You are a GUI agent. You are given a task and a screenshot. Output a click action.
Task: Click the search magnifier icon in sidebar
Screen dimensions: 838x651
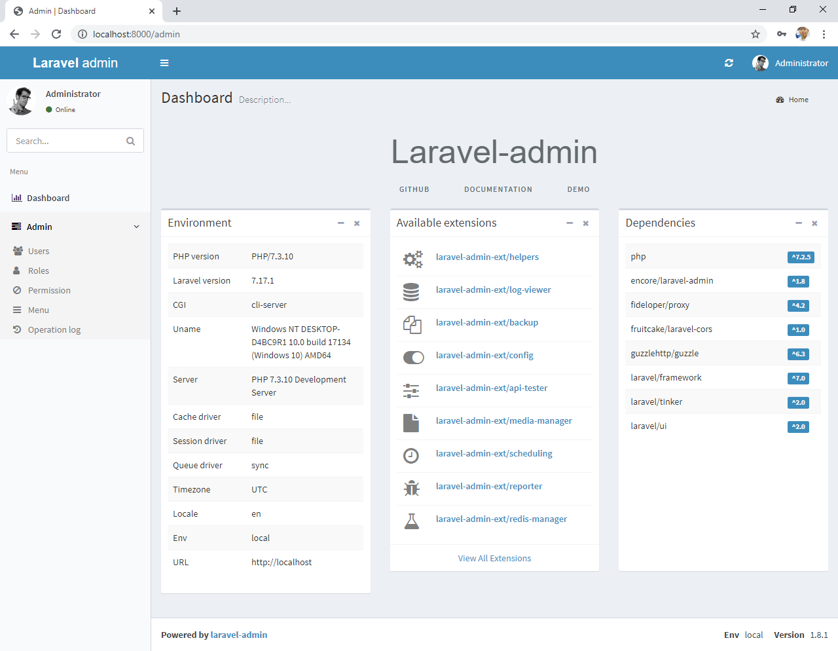130,141
